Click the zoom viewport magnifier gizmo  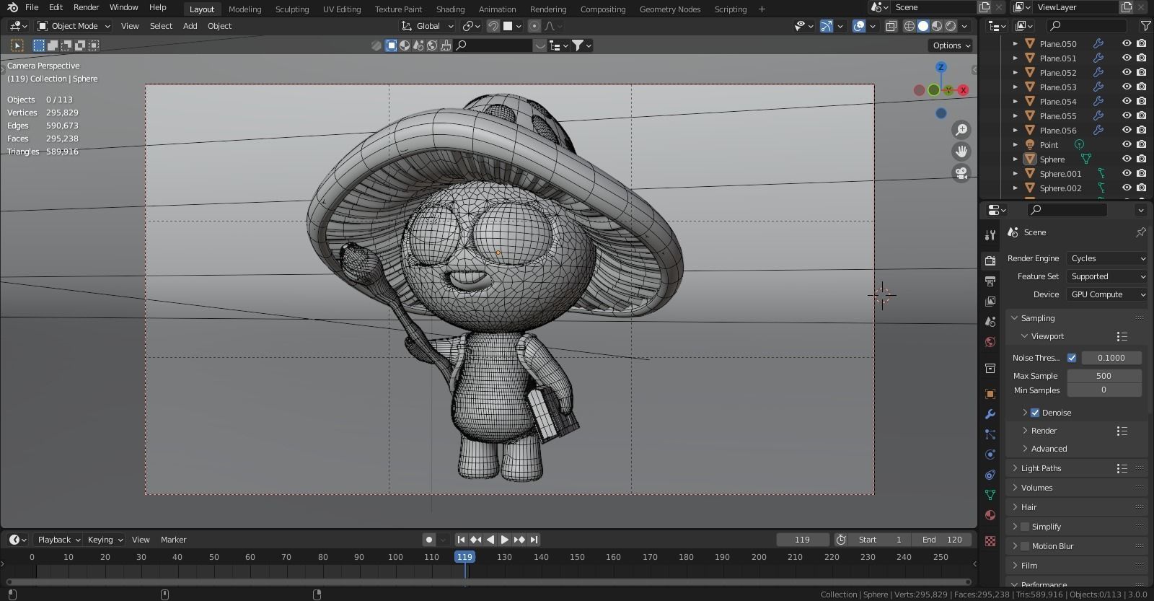(x=961, y=130)
